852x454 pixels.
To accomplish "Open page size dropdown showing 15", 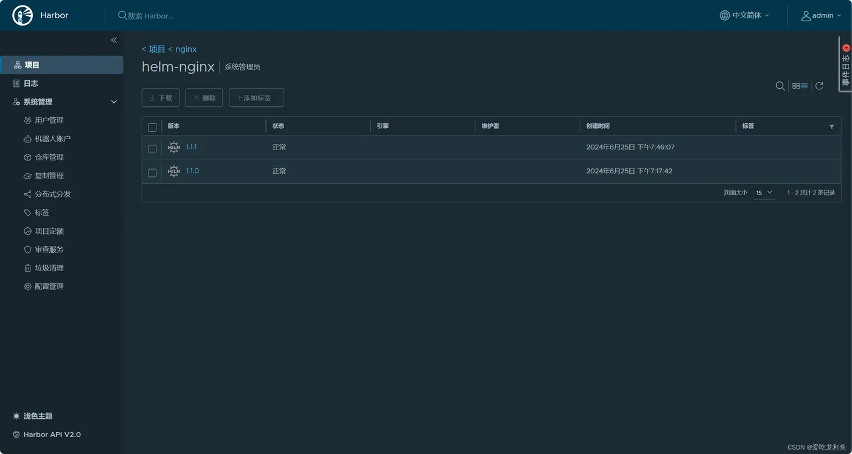I will coord(764,193).
